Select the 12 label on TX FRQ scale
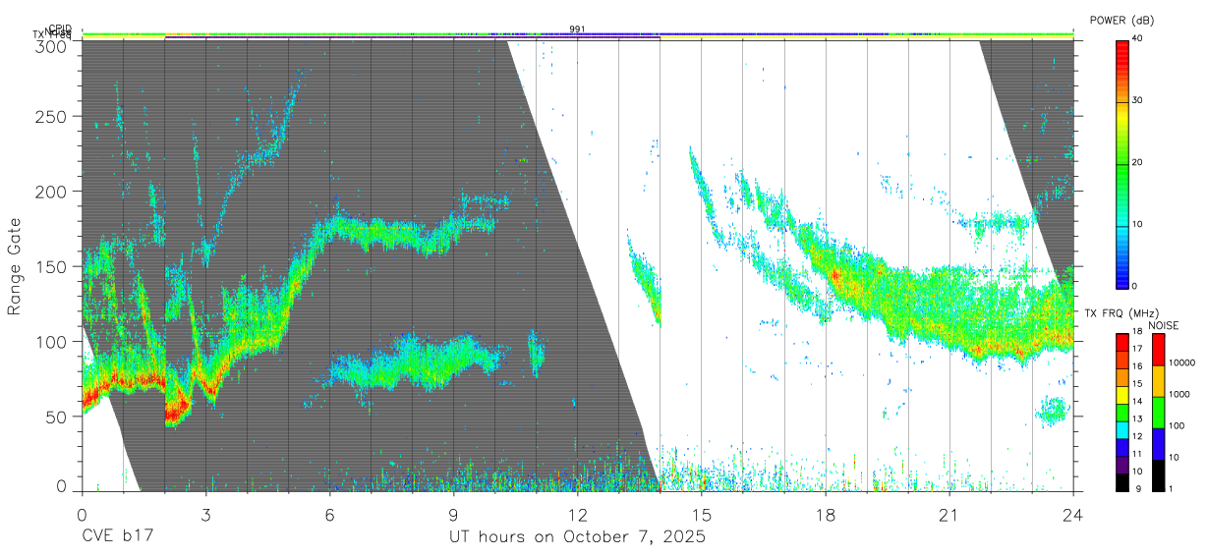This screenshot has height=557, width=1207. click(x=1136, y=437)
